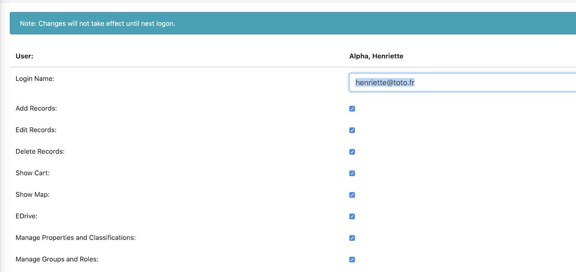Click the 'EDrive:' label
This screenshot has width=576, height=272.
tap(27, 216)
